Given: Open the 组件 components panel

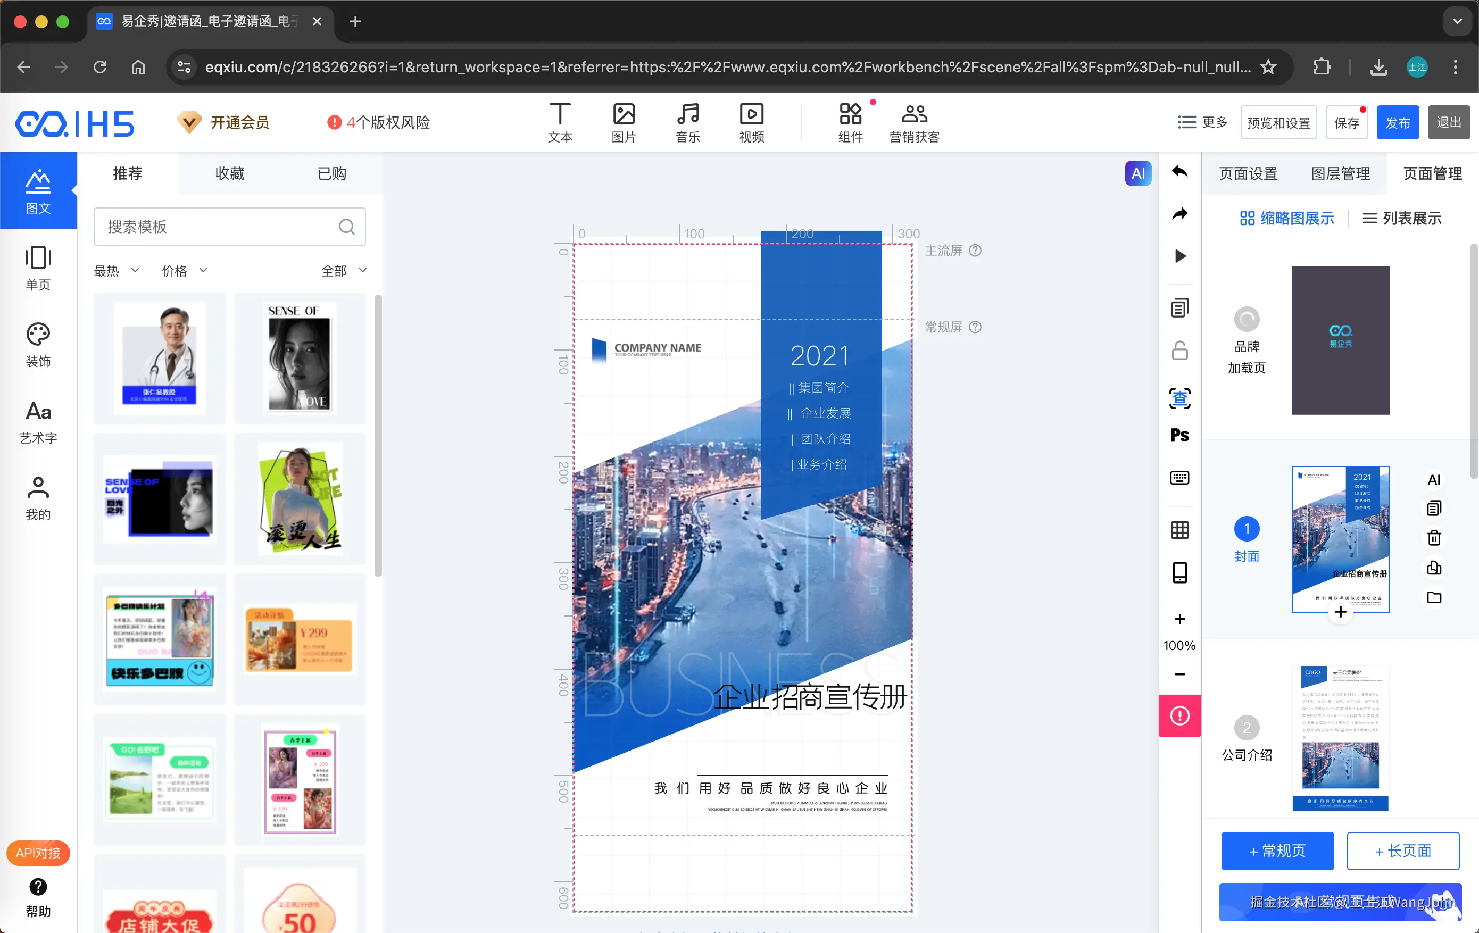Looking at the screenshot, I should click(851, 122).
